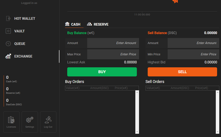The image size is (221, 137).
Task: Click the Vault safe icon
Action: pyautogui.click(x=8, y=31)
